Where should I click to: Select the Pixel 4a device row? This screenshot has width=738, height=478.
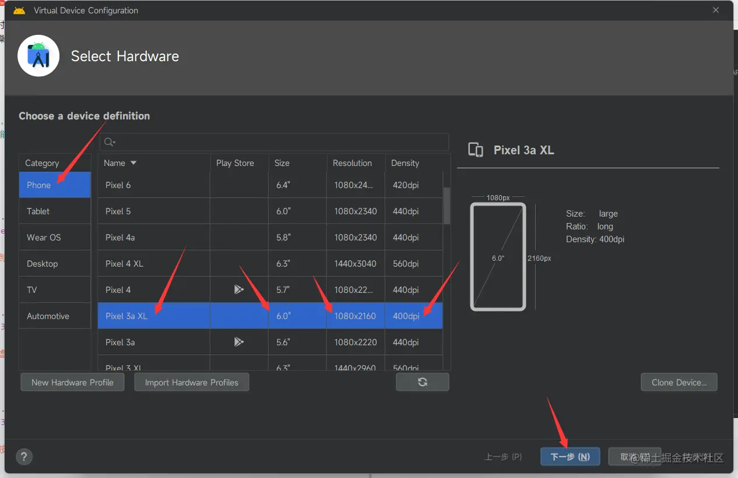[x=270, y=237]
